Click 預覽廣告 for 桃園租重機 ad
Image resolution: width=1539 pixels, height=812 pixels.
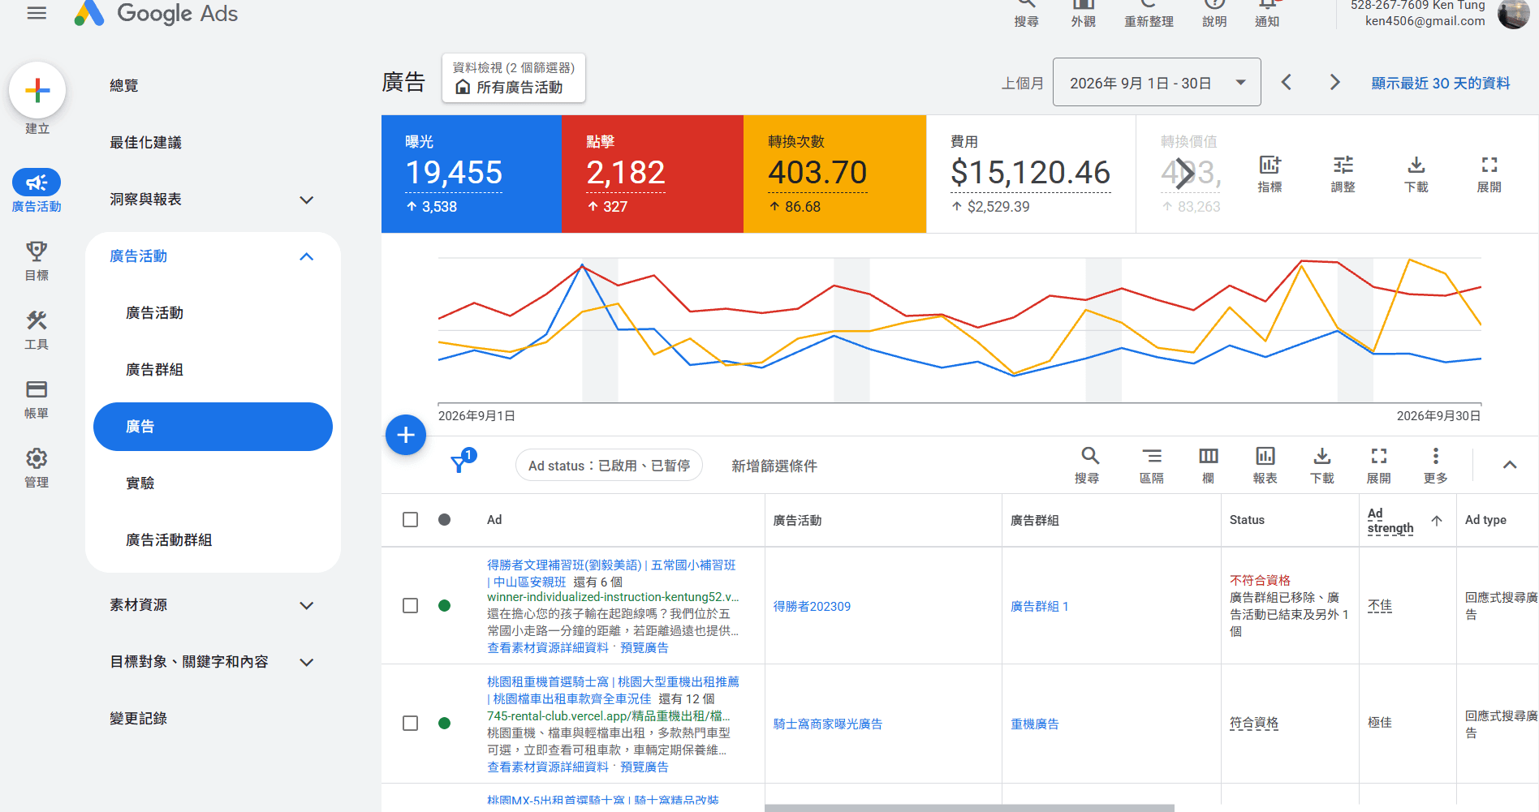(644, 767)
